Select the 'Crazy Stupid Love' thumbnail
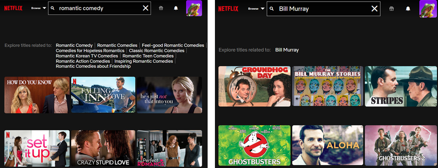Viewport: 438px width, 168px height. pyautogui.click(x=103, y=148)
